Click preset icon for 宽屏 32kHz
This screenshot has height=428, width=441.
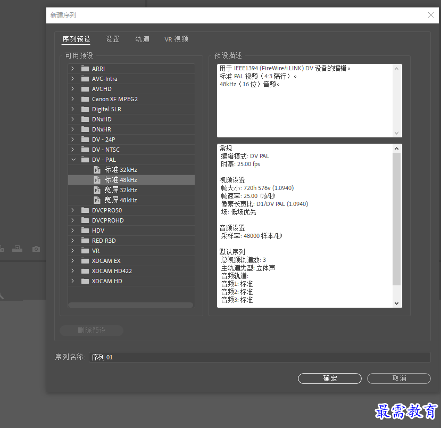click(97, 190)
